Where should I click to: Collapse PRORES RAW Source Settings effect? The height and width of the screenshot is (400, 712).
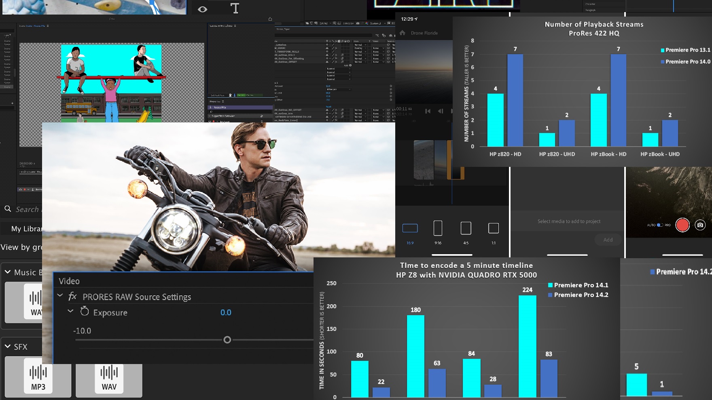[60, 296]
